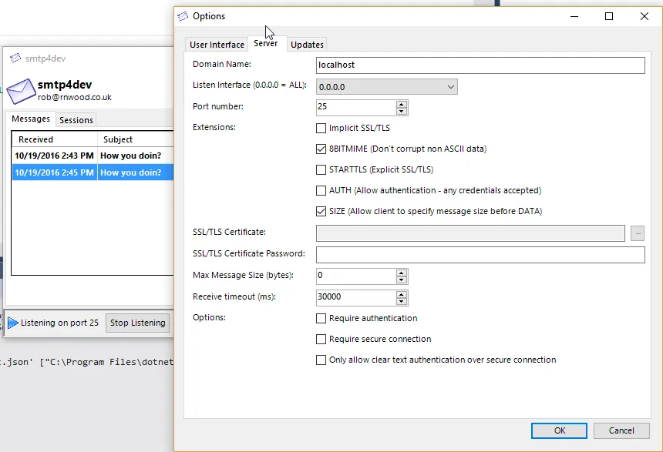Click the Domain Name input field
The height and width of the screenshot is (452, 663).
(480, 65)
